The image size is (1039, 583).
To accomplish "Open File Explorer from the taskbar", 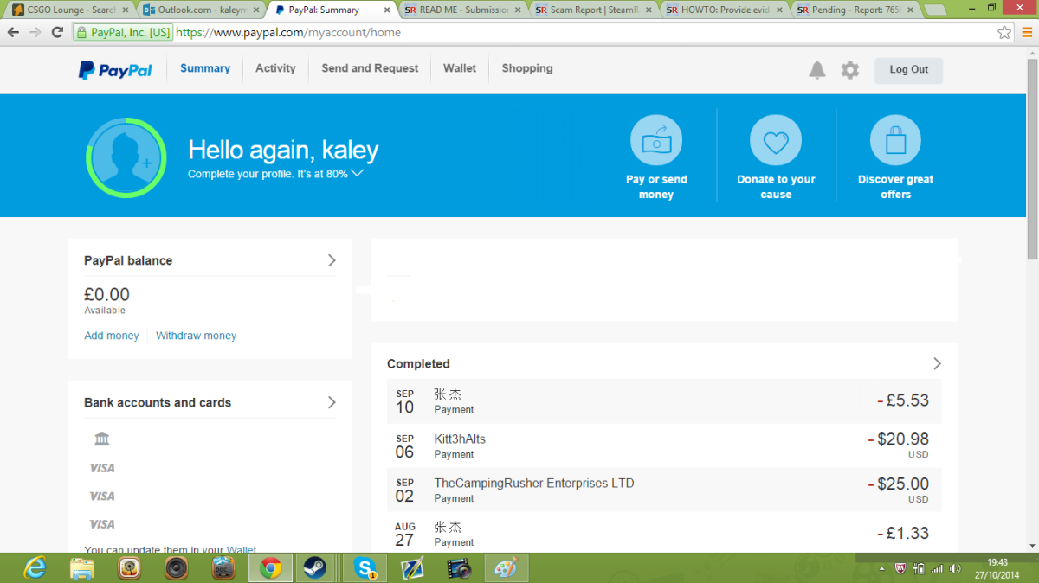I will (x=82, y=568).
